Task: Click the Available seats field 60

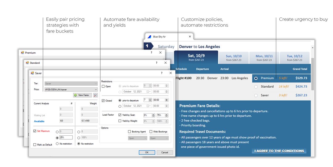Action: pyautogui.click(x=66, y=121)
